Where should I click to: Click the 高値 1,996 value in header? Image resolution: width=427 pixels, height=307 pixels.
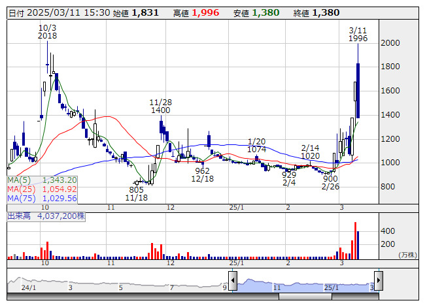point(205,13)
